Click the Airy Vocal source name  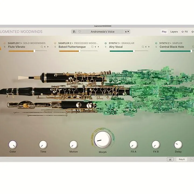pyautogui.click(x=116, y=47)
